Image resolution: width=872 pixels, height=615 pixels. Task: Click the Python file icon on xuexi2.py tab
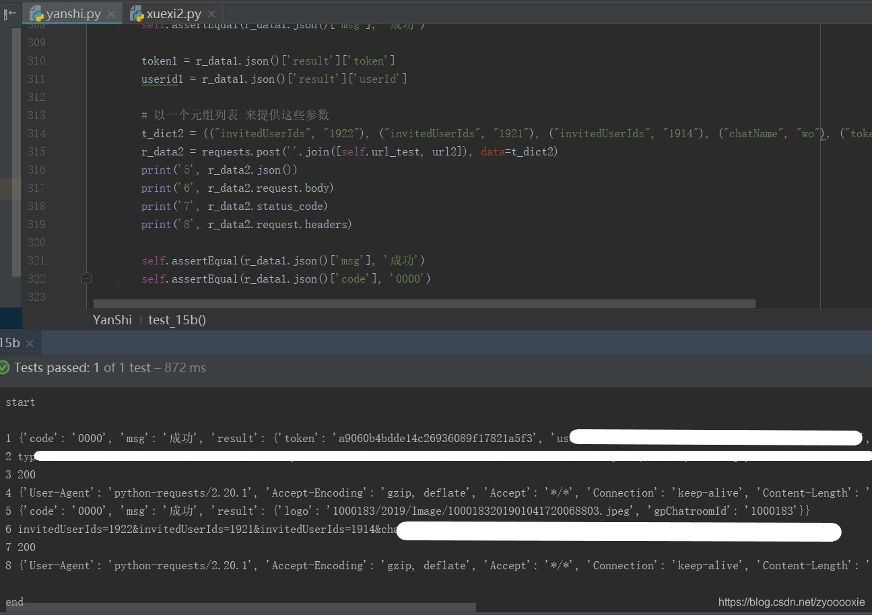[137, 13]
